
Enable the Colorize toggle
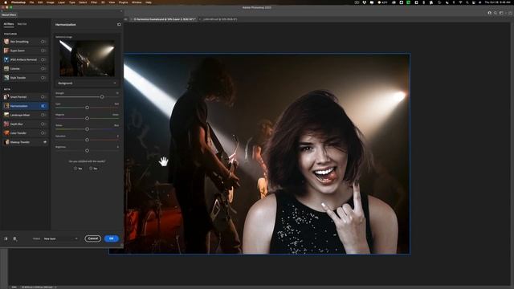[43, 68]
